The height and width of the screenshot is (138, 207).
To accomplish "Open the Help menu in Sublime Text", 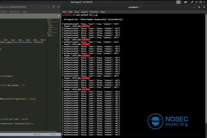I will tap(25, 12).
